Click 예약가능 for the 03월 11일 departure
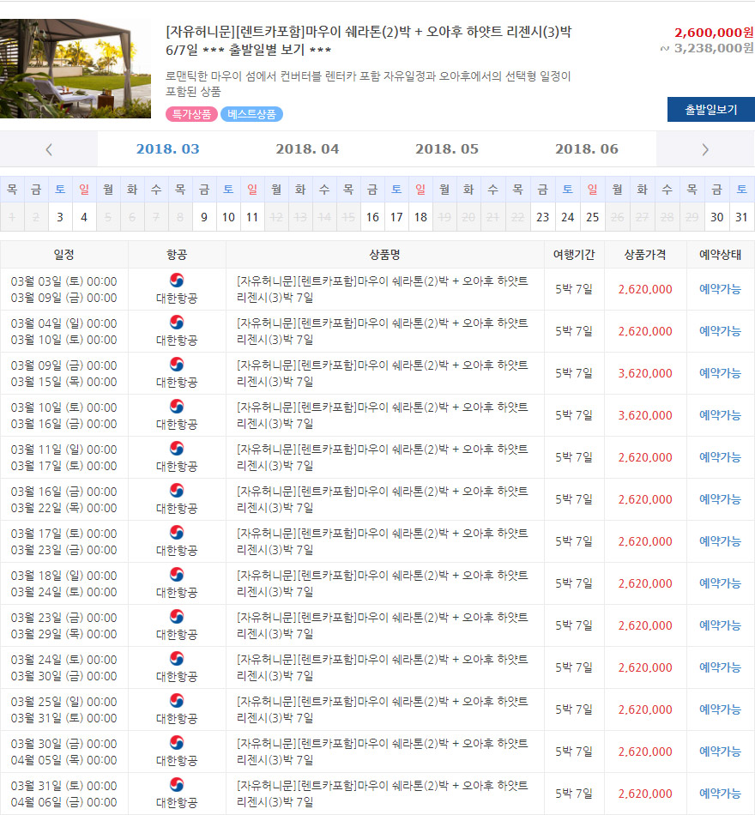Viewport: 755px width, 815px height. pos(720,457)
